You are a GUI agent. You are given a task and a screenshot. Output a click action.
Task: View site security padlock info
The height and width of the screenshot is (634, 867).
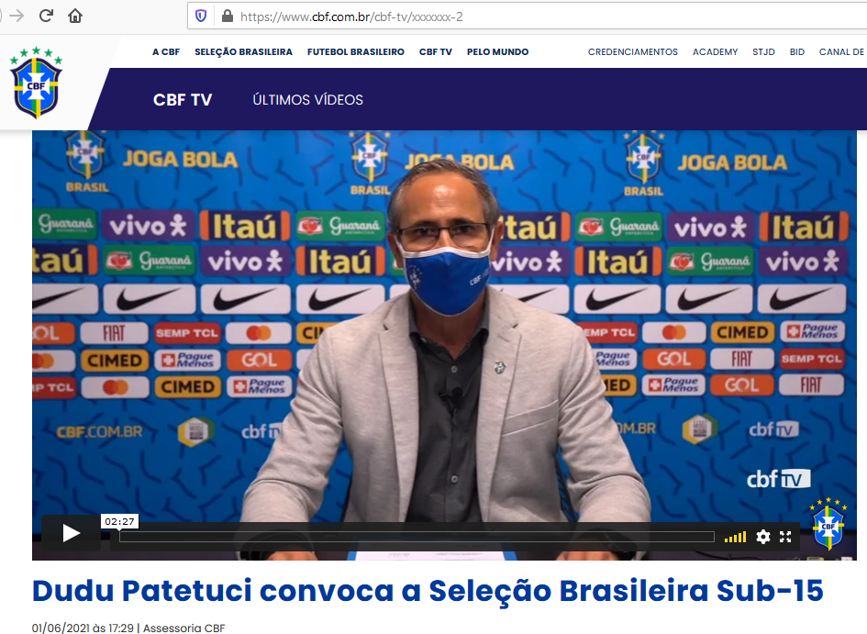[227, 17]
